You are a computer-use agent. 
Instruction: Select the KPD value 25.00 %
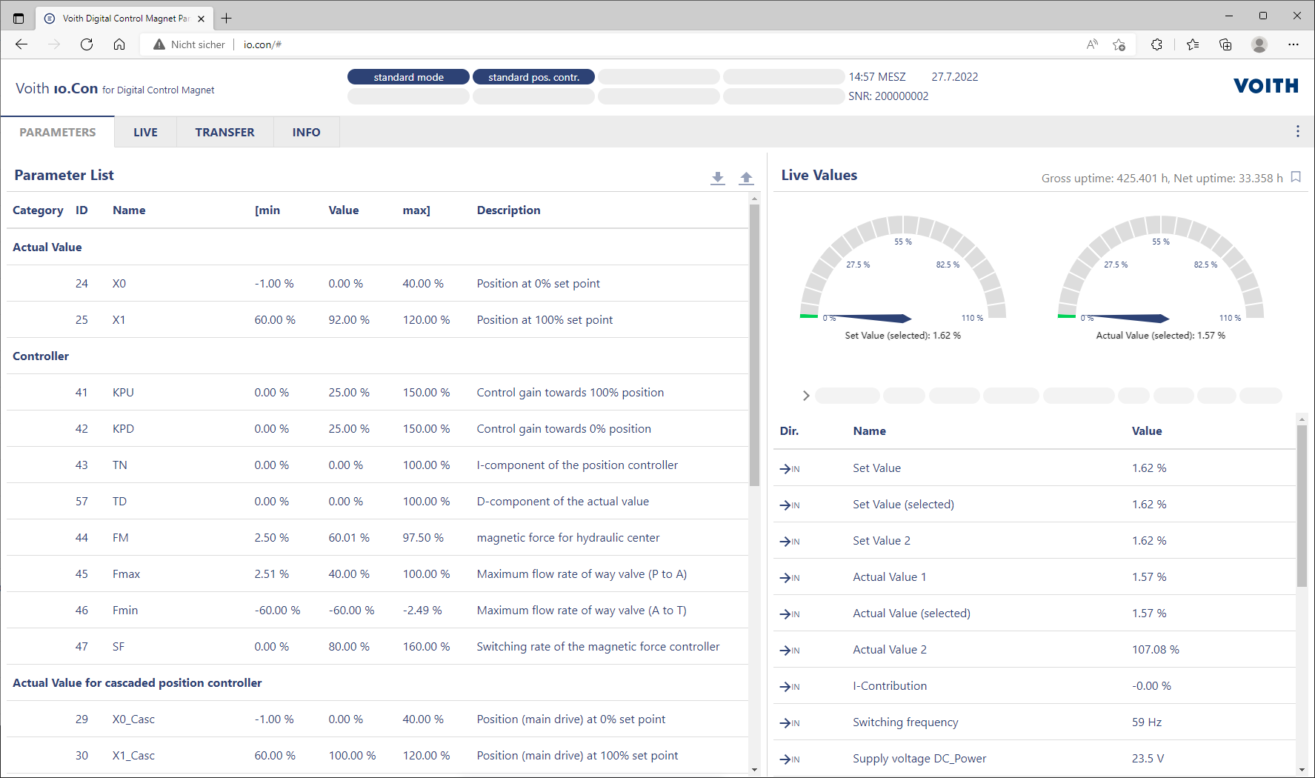tap(348, 429)
